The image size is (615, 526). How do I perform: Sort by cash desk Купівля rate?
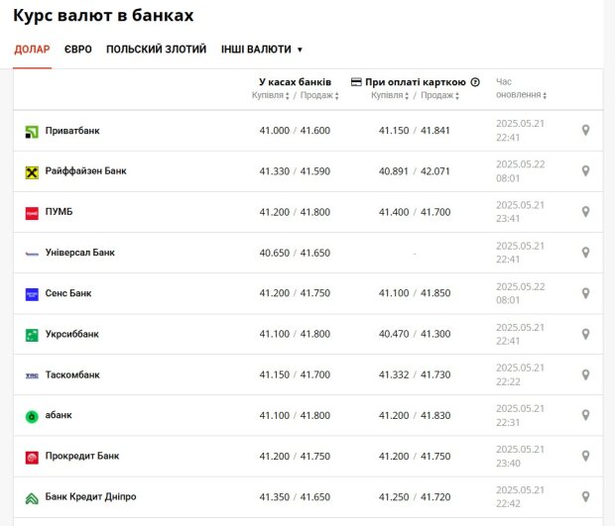click(x=270, y=95)
